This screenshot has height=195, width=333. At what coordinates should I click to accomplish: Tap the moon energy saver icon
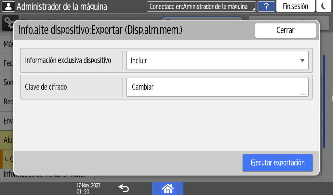(324, 6)
